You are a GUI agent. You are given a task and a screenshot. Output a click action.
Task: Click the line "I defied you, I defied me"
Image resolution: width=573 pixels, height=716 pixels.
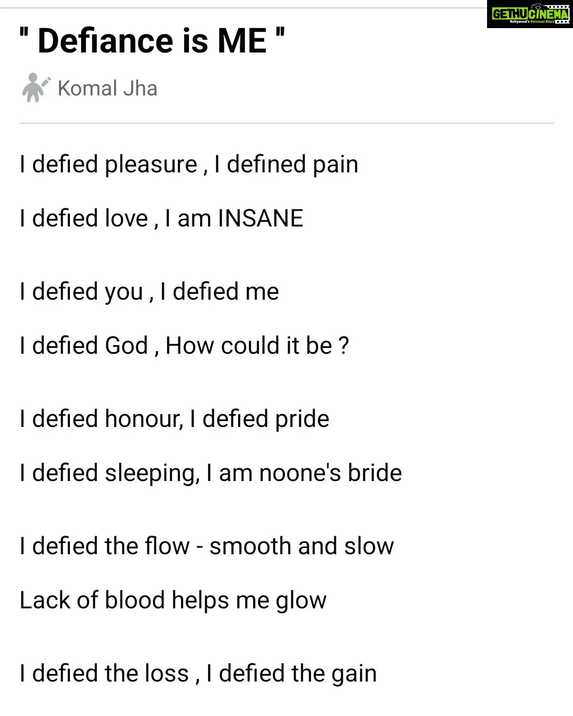(x=149, y=292)
